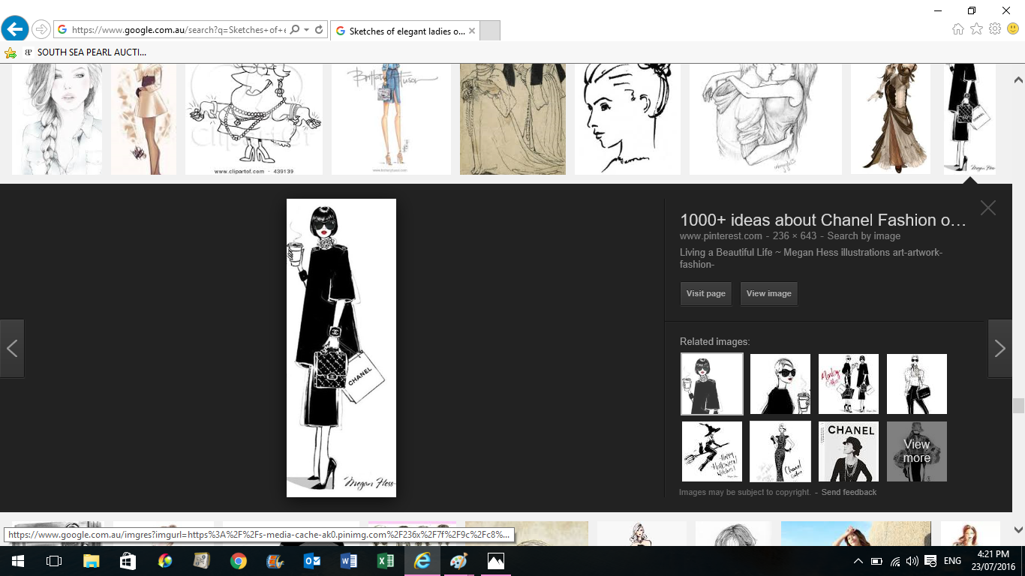Go to the previous image with left arrow

pyautogui.click(x=12, y=348)
